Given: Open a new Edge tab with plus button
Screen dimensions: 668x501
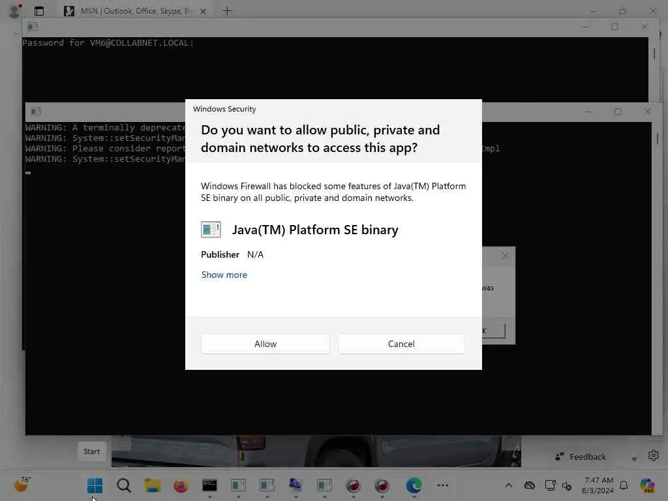Looking at the screenshot, I should pos(227,11).
